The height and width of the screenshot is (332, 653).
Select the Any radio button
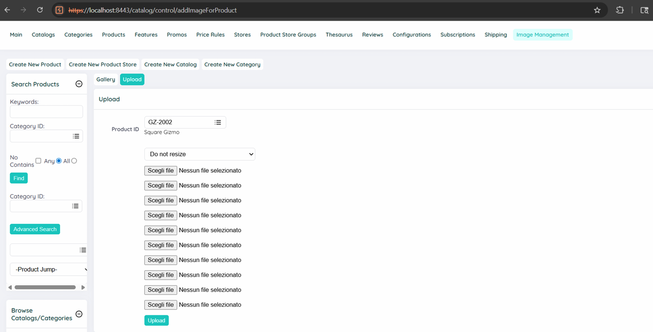coord(59,161)
